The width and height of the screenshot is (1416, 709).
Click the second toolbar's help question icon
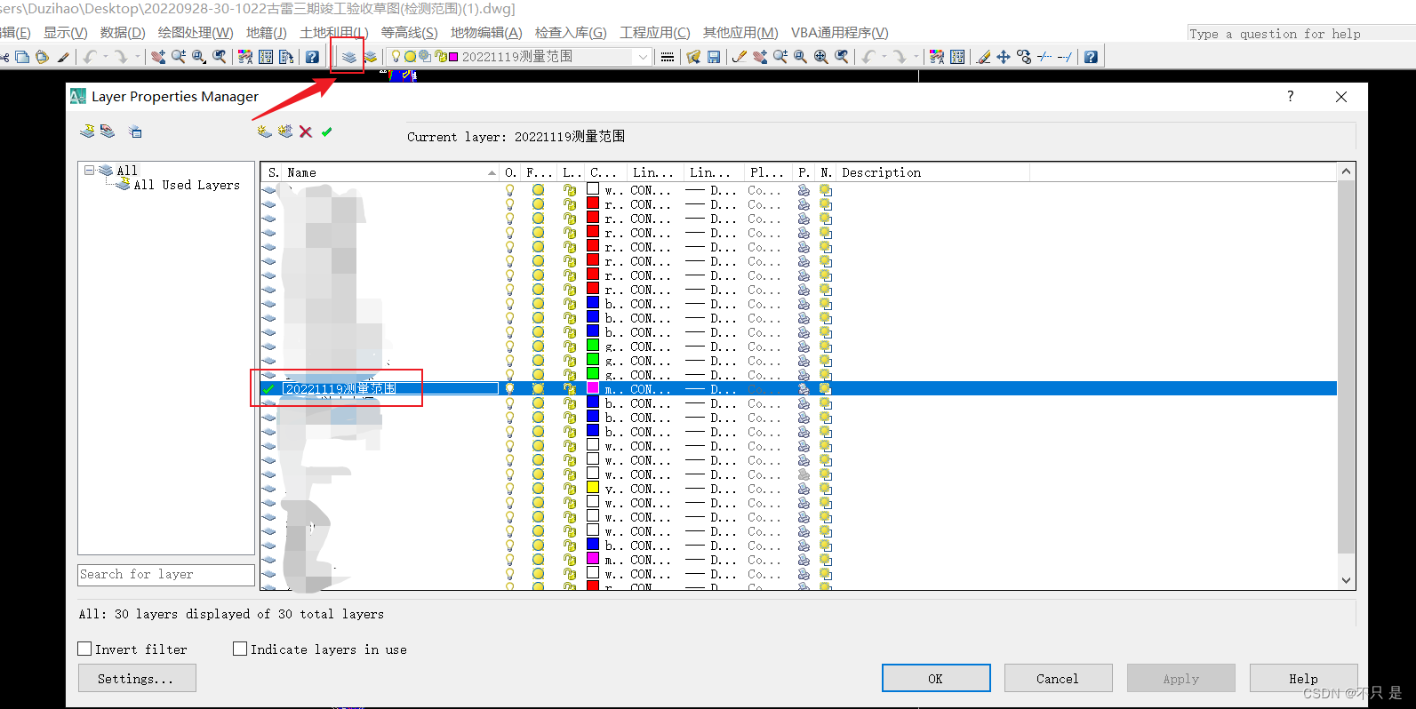[x=1091, y=57]
